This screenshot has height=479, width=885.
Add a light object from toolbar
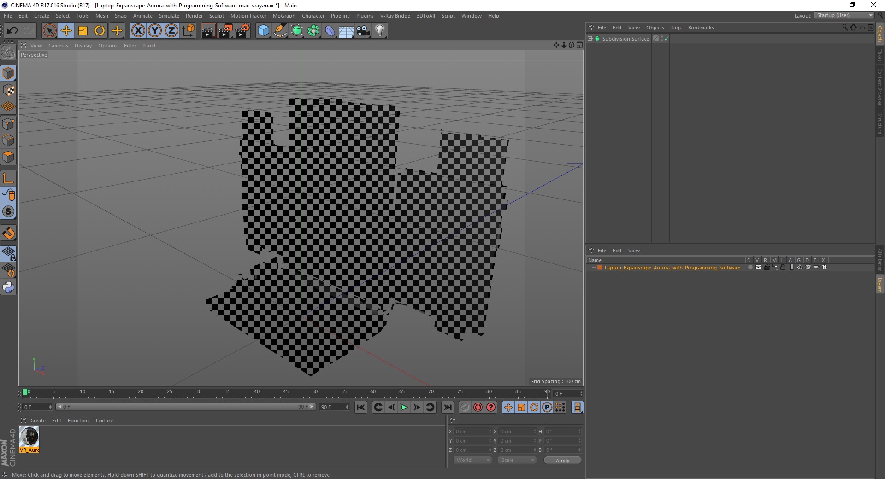click(x=379, y=31)
